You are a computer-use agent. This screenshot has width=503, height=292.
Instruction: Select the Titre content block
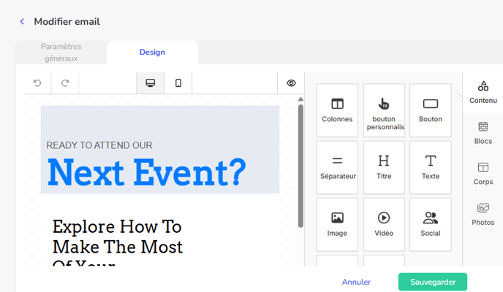tap(384, 167)
